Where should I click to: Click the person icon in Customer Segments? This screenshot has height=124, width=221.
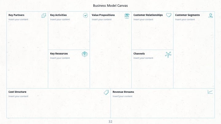[211, 16]
